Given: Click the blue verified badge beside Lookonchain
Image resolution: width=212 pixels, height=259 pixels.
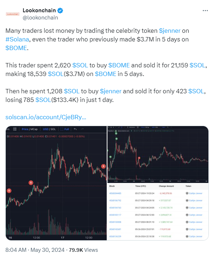Looking at the screenshot, I should [60, 10].
